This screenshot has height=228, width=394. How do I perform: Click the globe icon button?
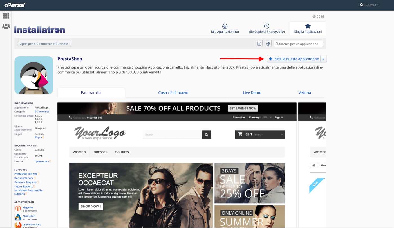[268, 44]
